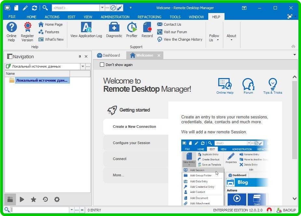Image resolution: width=301 pixels, height=216 pixels.
Task: Click the full screen icon below window controls
Action: [x=290, y=16]
